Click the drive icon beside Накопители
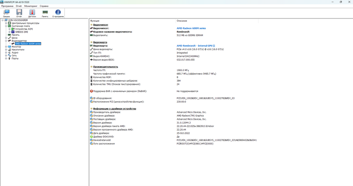 (x=9, y=49)
